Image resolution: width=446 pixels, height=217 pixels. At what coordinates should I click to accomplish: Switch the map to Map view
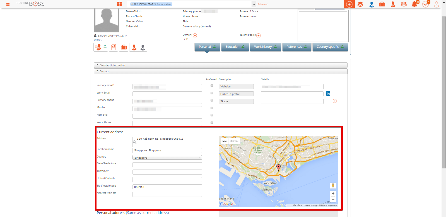click(x=225, y=141)
